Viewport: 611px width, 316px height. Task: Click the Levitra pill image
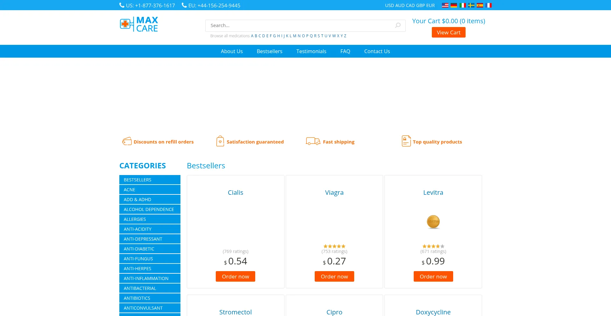coord(433,221)
